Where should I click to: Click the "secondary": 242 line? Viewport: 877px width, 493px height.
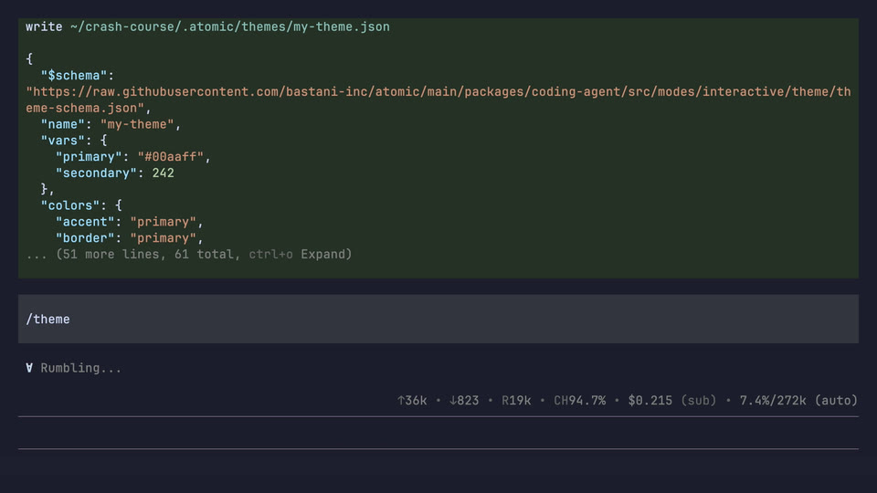click(115, 173)
